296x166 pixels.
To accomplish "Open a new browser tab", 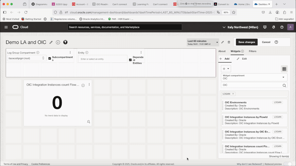I will [276, 4].
